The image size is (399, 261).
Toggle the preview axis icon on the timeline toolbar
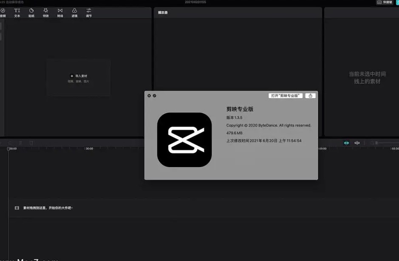tap(357, 143)
